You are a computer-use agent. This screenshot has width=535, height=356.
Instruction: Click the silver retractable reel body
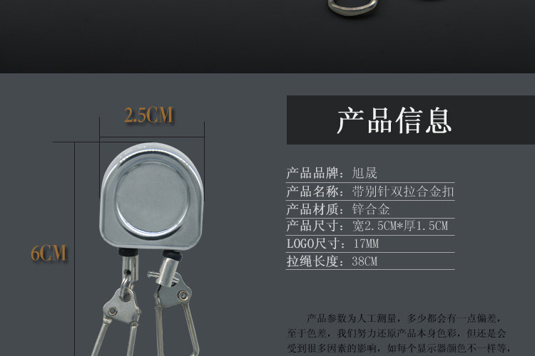pyautogui.click(x=152, y=197)
